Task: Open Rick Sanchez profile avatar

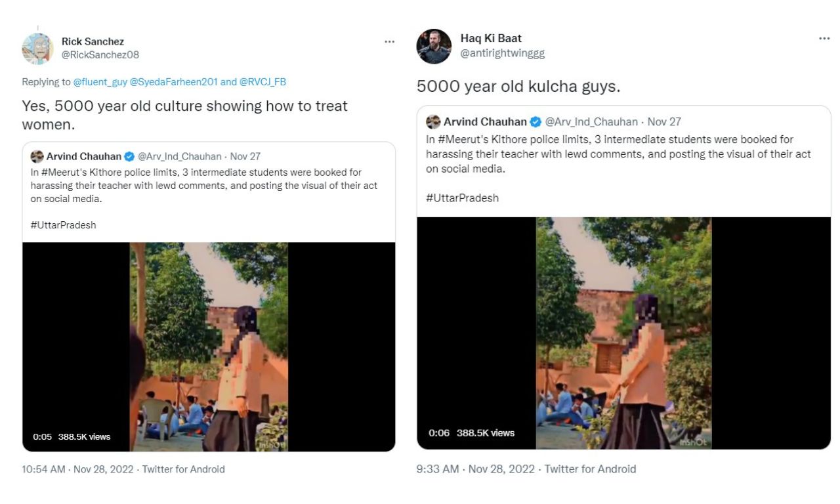Action: point(37,49)
